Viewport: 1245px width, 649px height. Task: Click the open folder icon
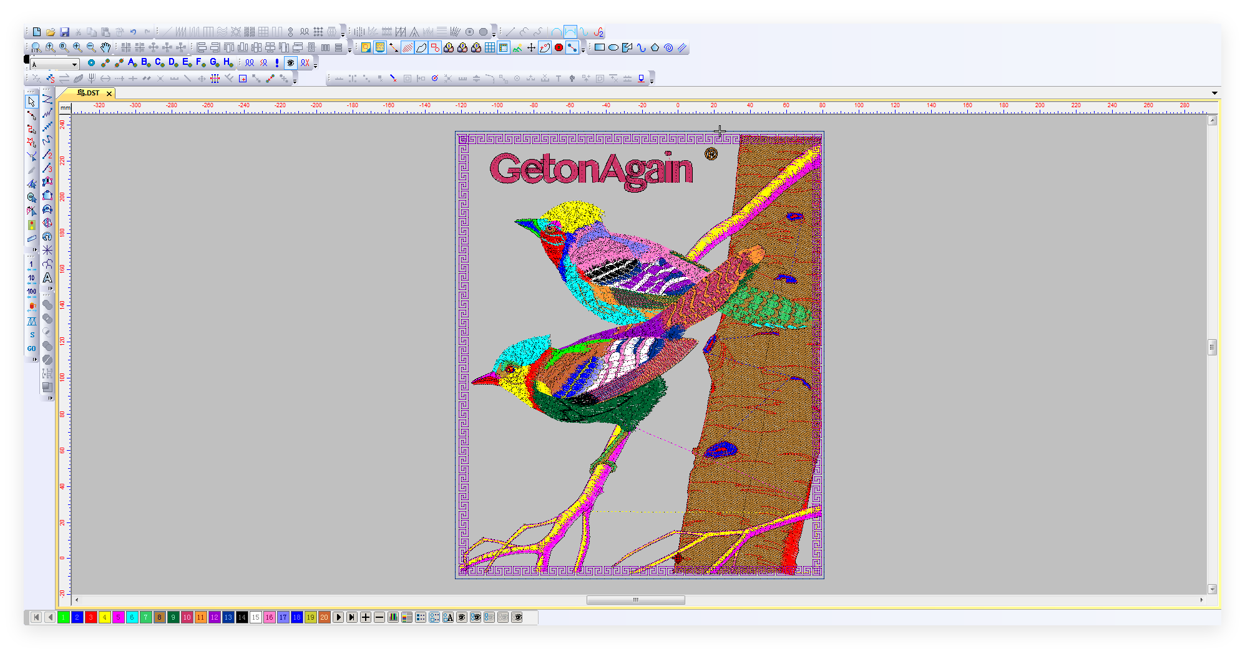[51, 32]
